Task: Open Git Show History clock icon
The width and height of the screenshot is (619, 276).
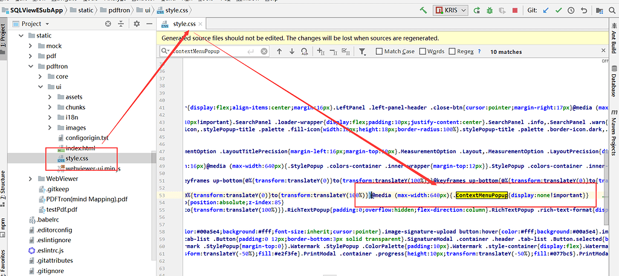Action: [572, 10]
